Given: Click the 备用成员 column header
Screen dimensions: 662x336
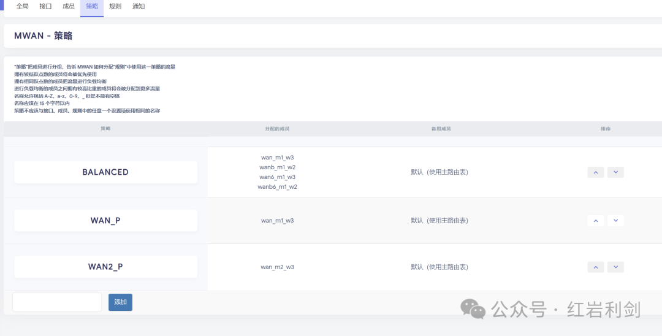Looking at the screenshot, I should [441, 129].
